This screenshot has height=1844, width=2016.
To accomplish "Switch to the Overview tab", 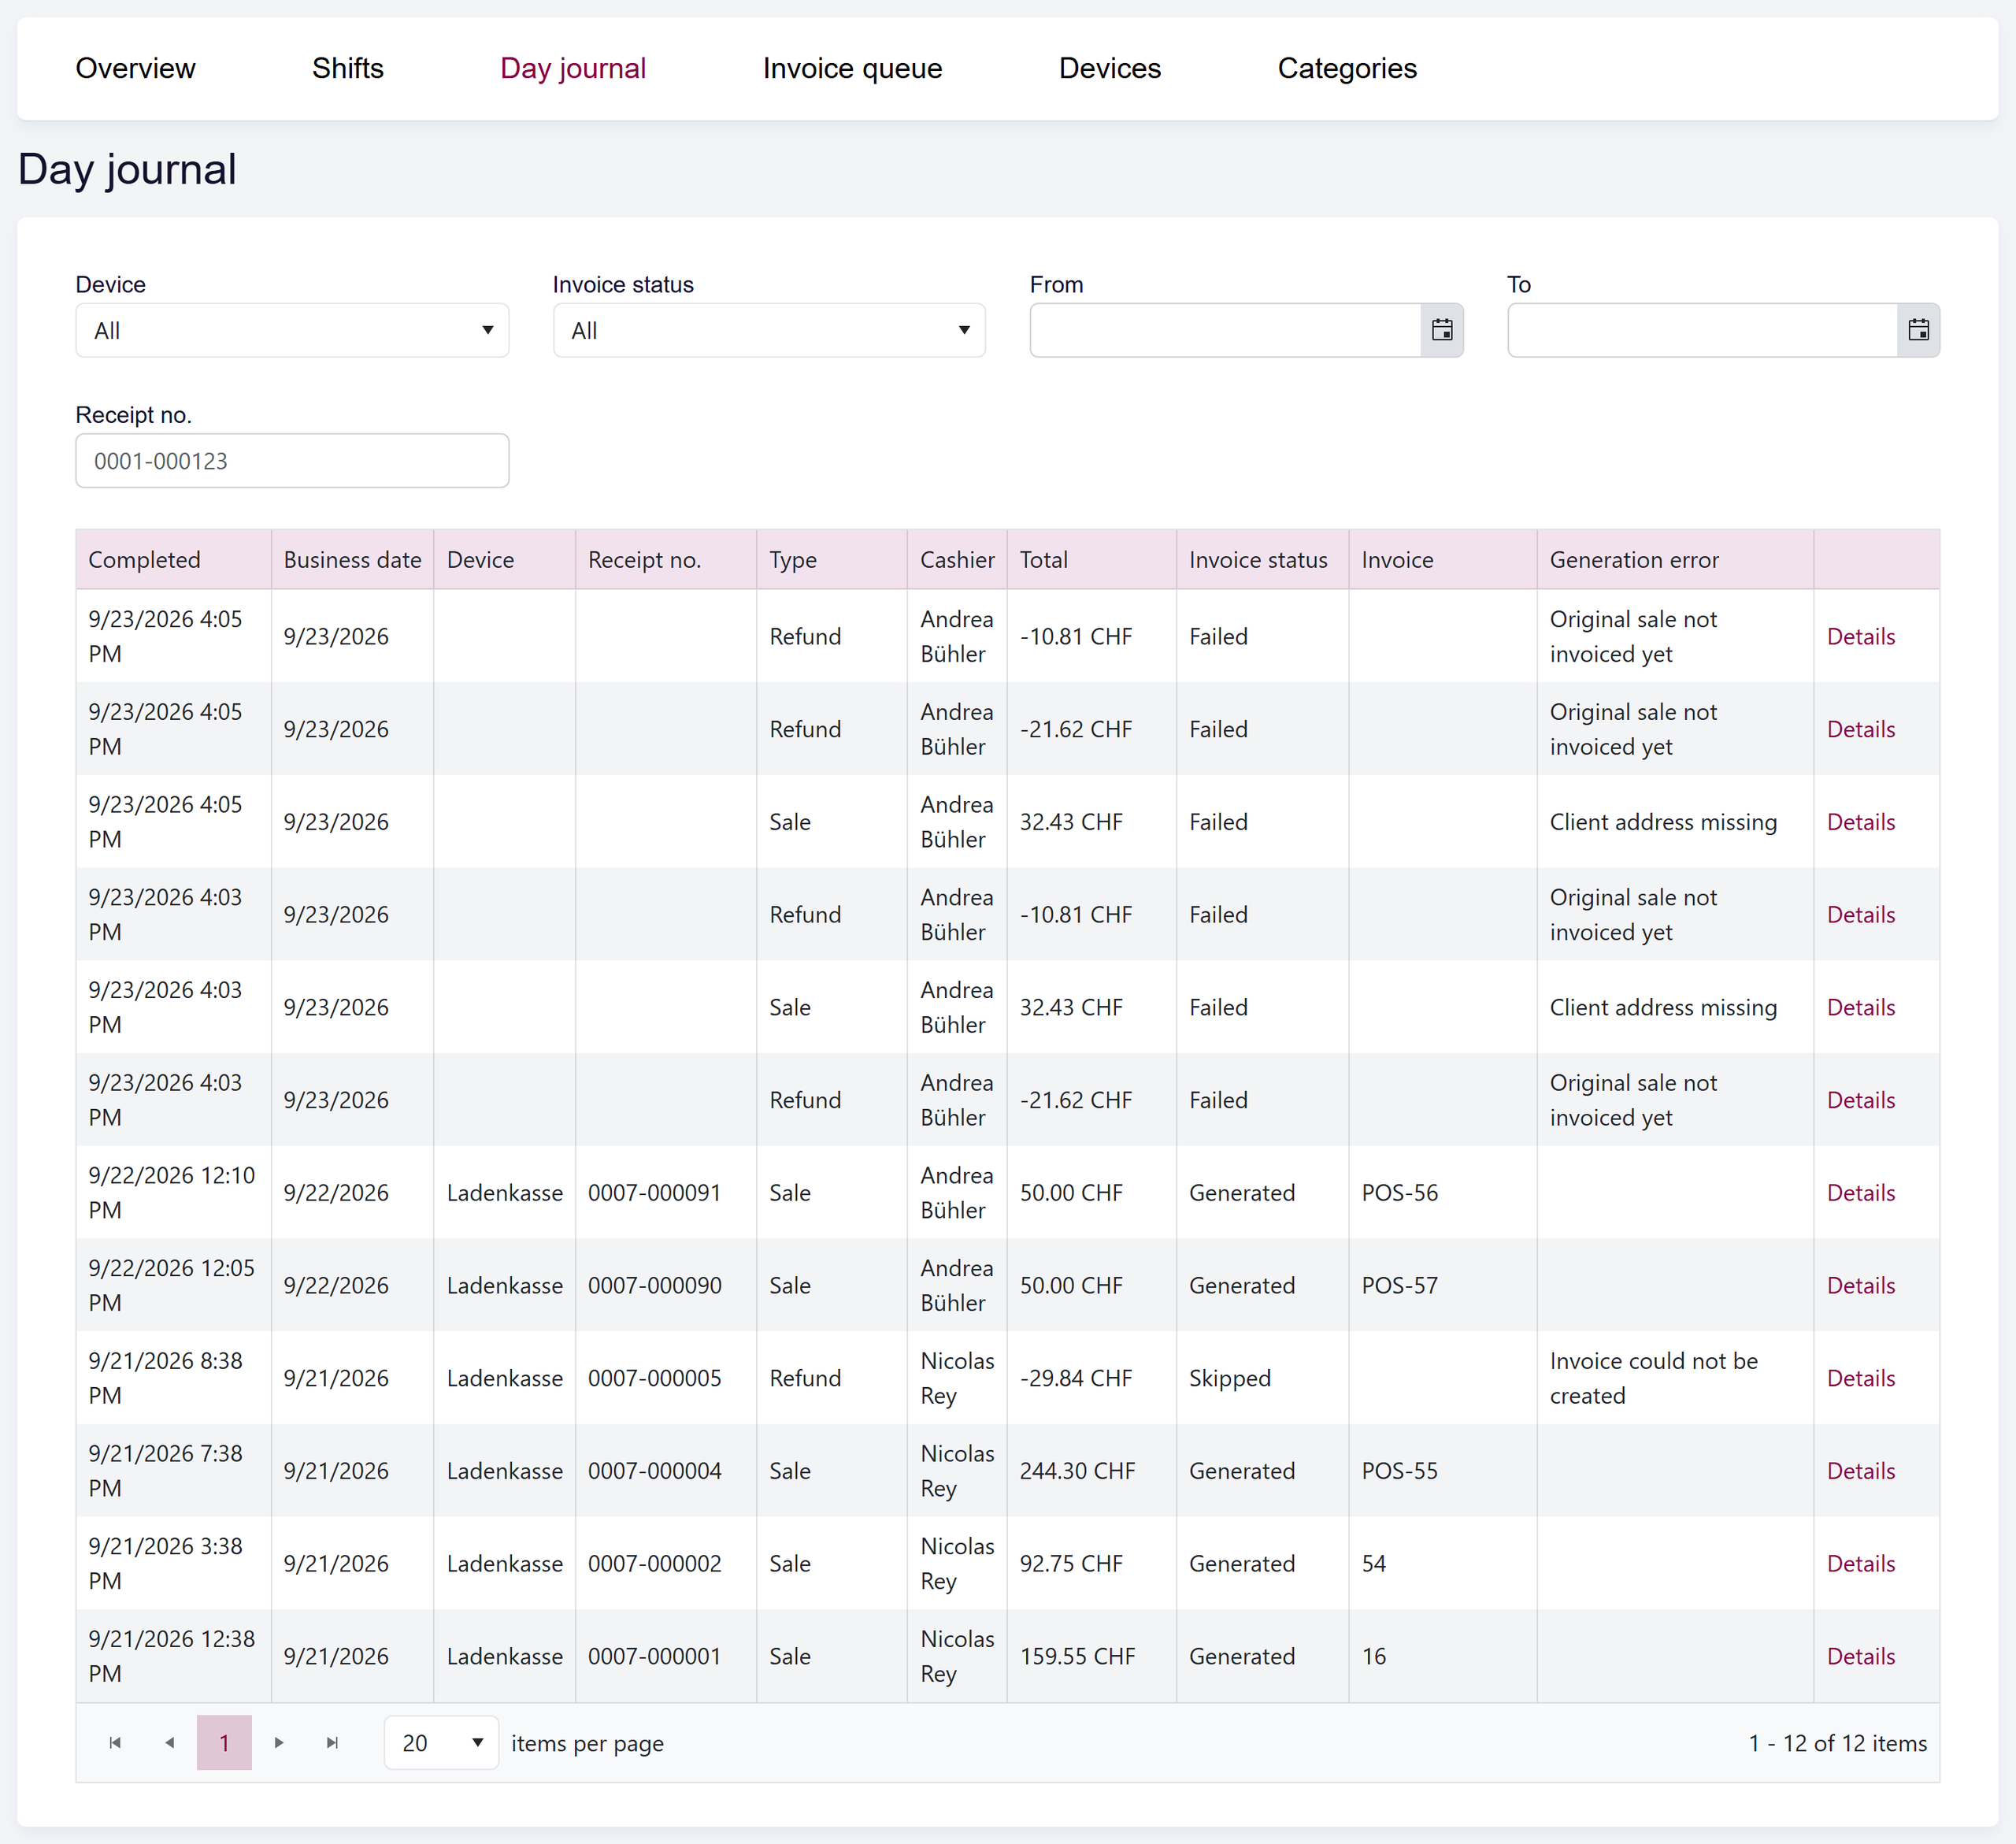I will [x=135, y=68].
